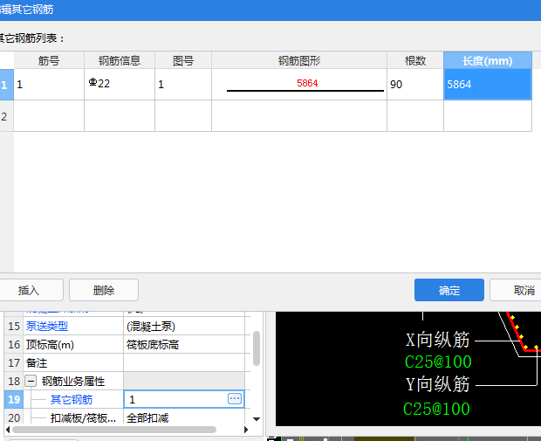Click the 全部扣减 value cell
Image resolution: width=541 pixels, height=441 pixels.
pos(184,417)
